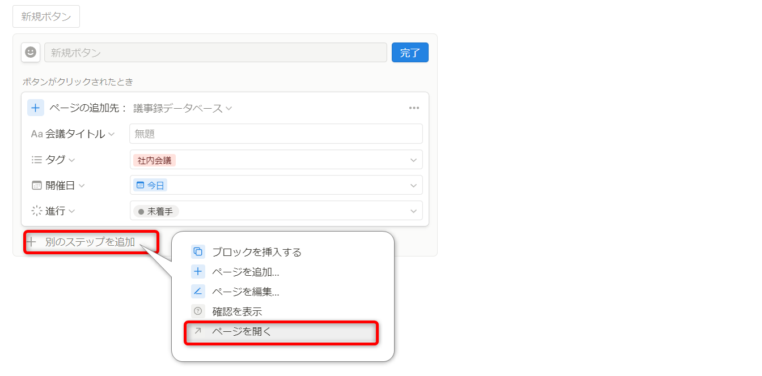The width and height of the screenshot is (762, 376).
Task: Expand the 会議タイトル property chevron
Action: click(112, 134)
